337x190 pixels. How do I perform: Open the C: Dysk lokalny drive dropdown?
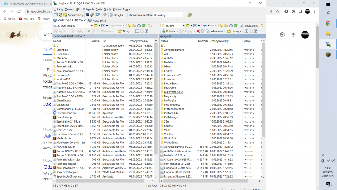92,26
